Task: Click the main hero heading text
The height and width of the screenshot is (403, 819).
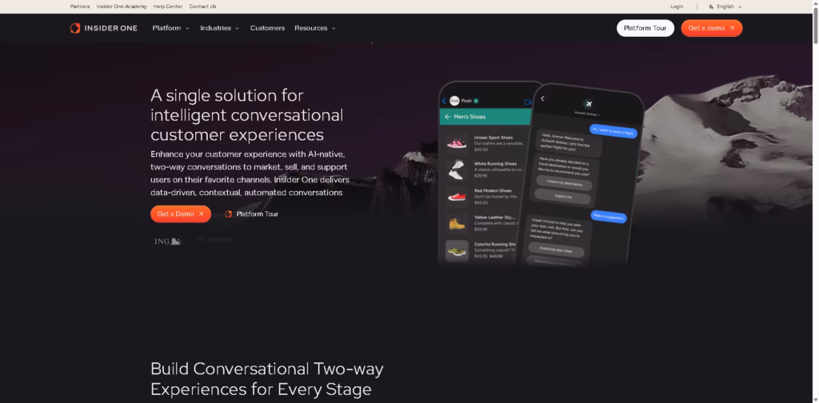Action: (x=247, y=115)
